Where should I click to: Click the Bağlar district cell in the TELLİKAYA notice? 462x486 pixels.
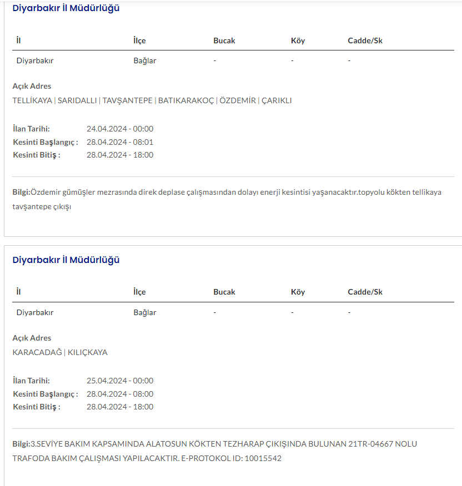pyautogui.click(x=145, y=60)
